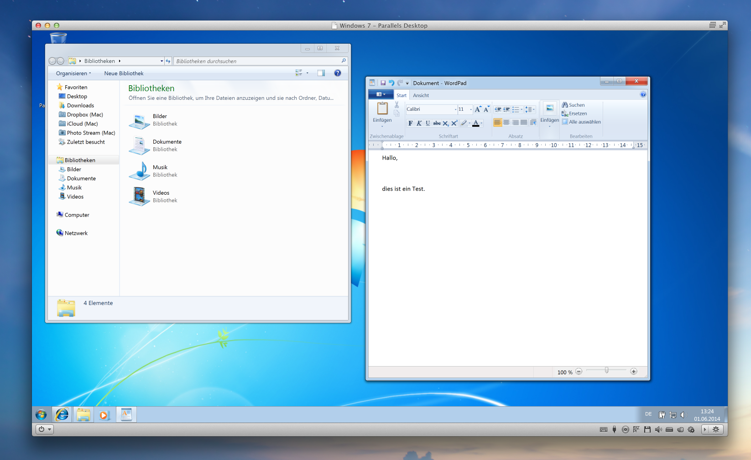The height and width of the screenshot is (460, 751).
Task: Click the Save icon in WordPad title bar
Action: tap(383, 83)
